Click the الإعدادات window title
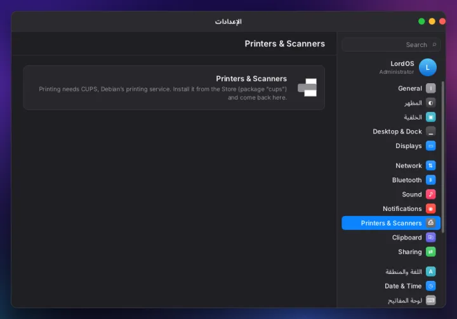The height and width of the screenshot is (319, 457). pos(228,22)
